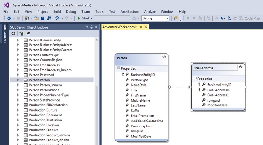Screen dimensions: 263x145
Task: Click the Group by Schema icon in Object Explorer
Action: 28,34
